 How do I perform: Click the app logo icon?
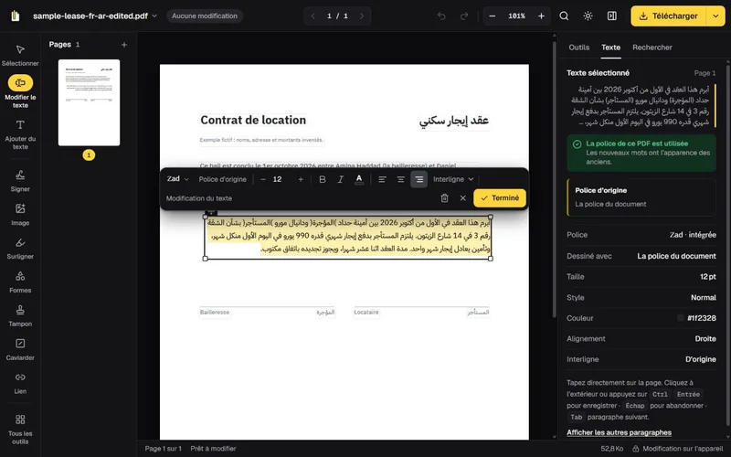click(16, 16)
